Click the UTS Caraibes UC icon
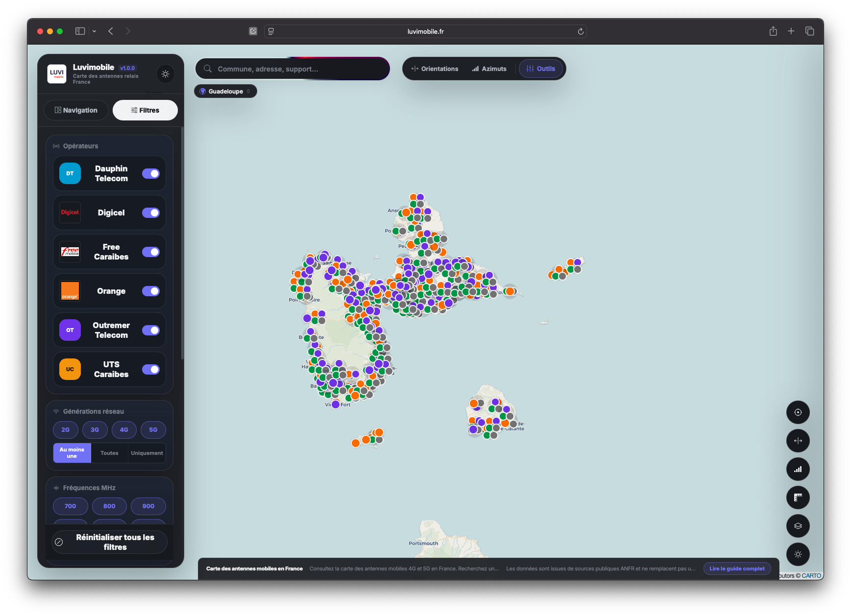Viewport: 851px width, 616px height. pyautogui.click(x=70, y=369)
